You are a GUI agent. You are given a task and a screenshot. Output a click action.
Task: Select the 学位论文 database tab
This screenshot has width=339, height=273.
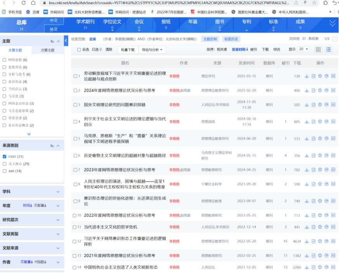click(112, 24)
